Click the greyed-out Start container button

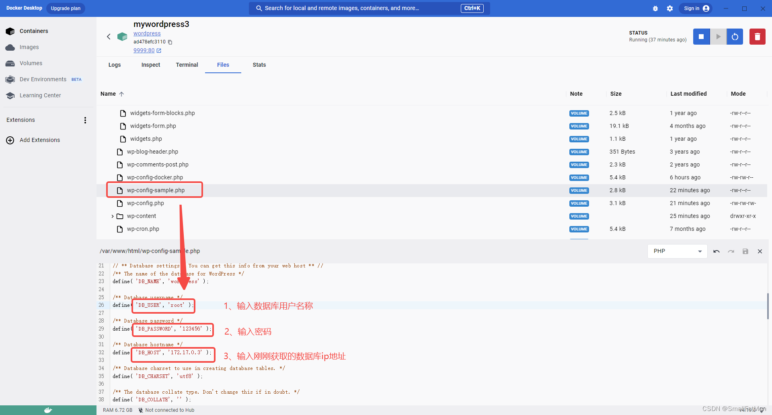pos(718,37)
